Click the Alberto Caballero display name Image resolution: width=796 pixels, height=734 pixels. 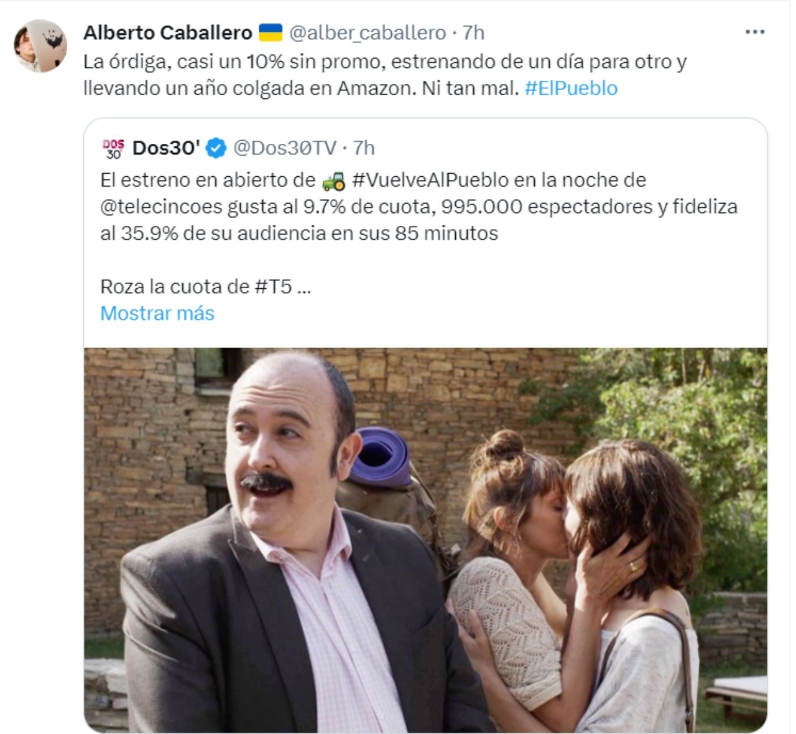(x=168, y=32)
